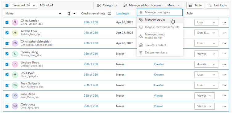The width and height of the screenshot is (232, 113).
Task: Click the CS avatar of Christopher Schneider
Action: point(15,43)
